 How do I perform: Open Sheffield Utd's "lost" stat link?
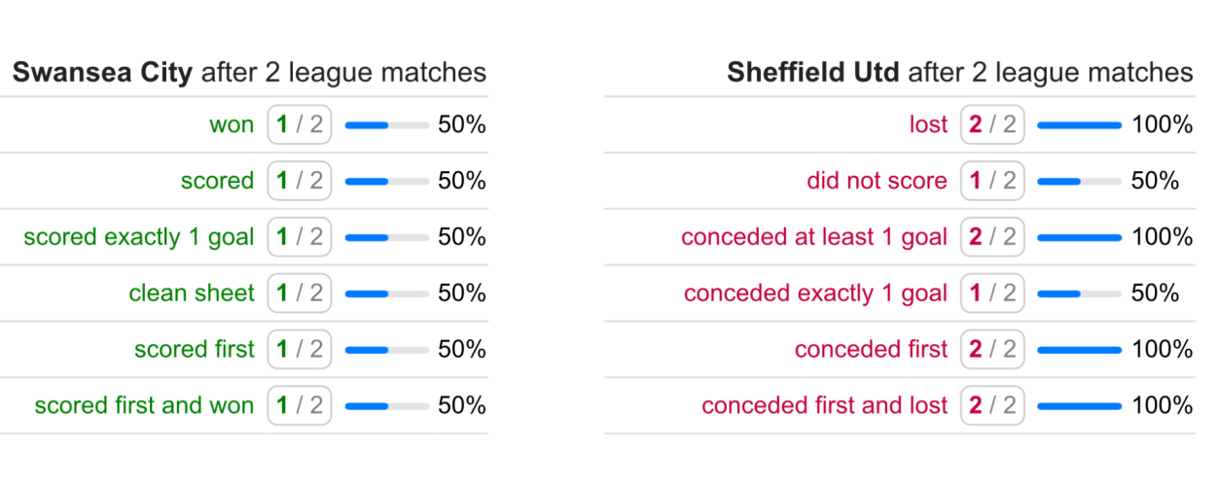tap(928, 124)
